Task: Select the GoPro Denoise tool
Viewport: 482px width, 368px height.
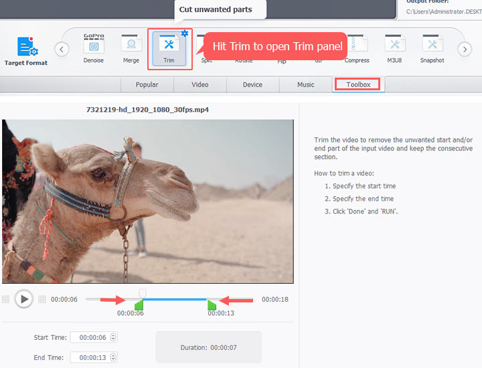Action: point(94,49)
